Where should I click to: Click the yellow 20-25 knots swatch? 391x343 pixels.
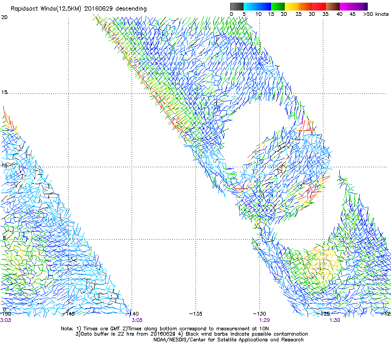click(292, 6)
